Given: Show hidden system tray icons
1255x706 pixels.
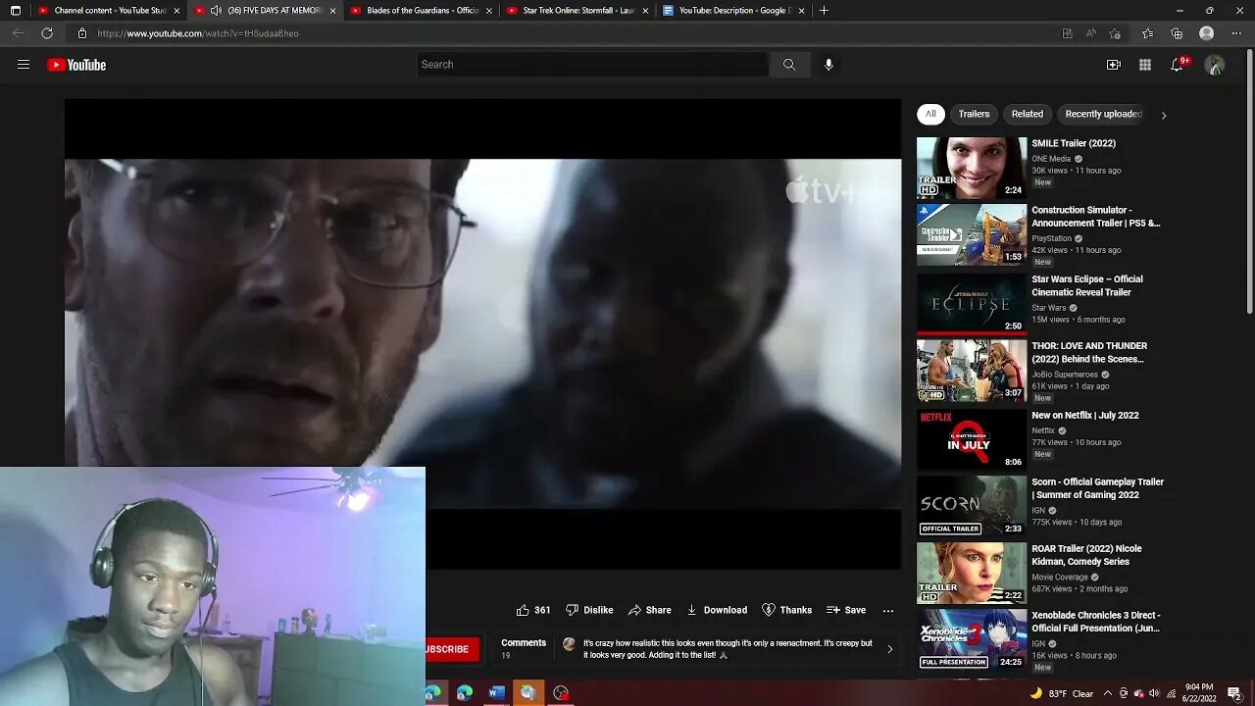Looking at the screenshot, I should click(1107, 693).
